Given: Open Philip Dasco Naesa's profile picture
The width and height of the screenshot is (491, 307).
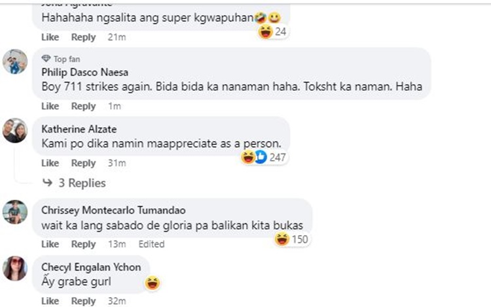Looking at the screenshot, I should pos(14,61).
